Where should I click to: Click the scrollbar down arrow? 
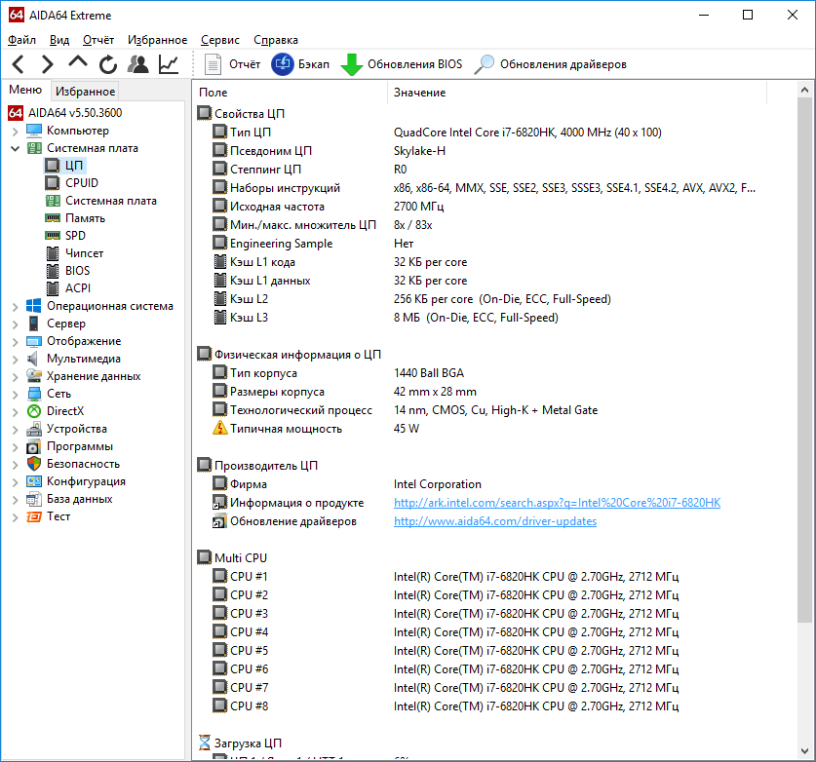804,751
